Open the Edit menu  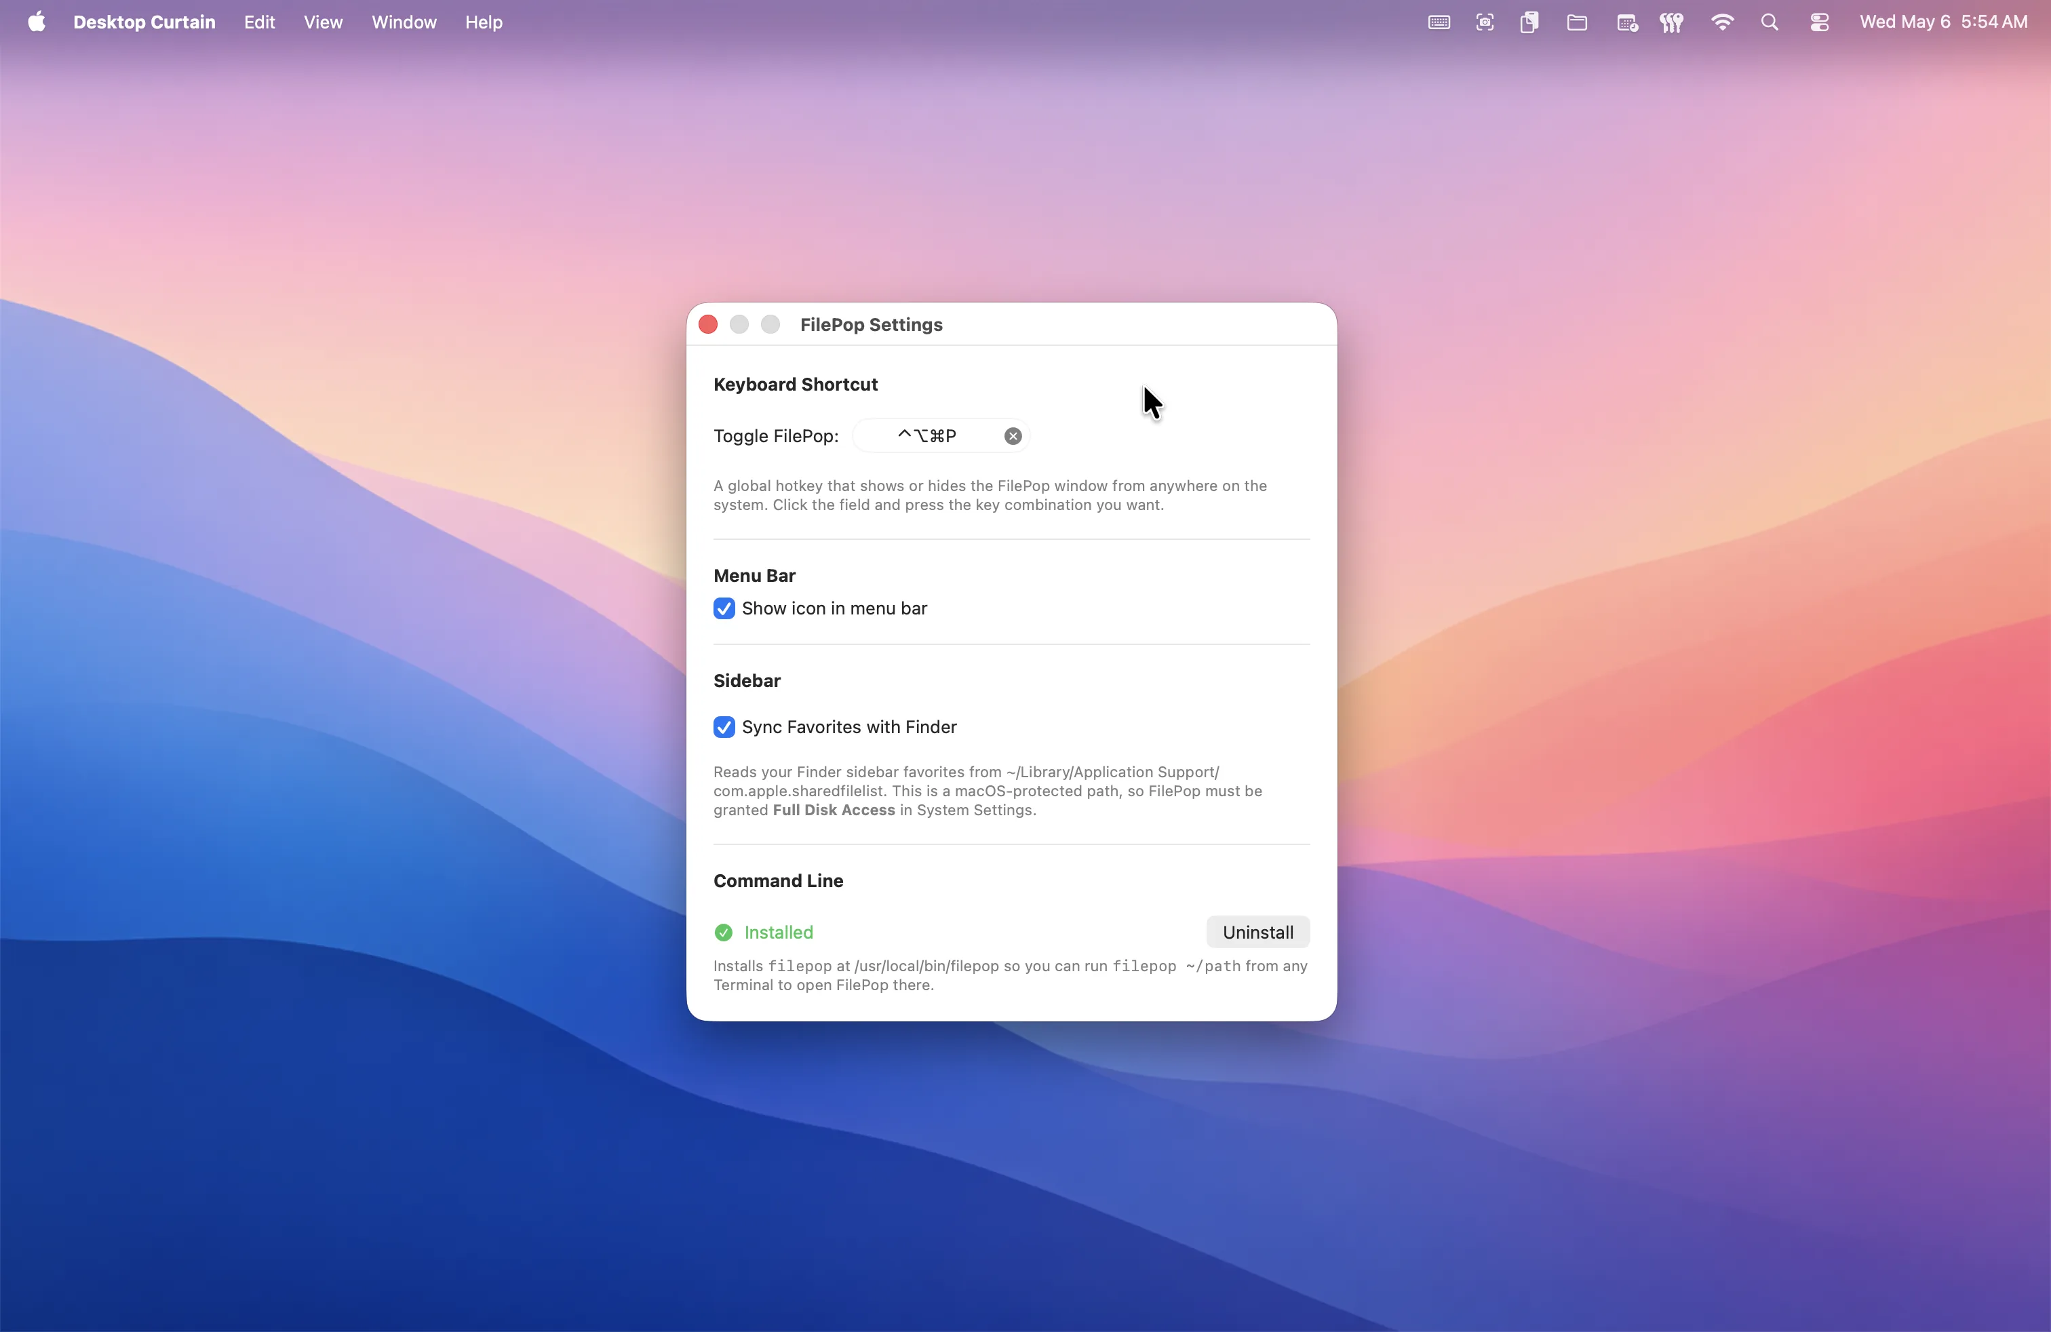point(259,22)
